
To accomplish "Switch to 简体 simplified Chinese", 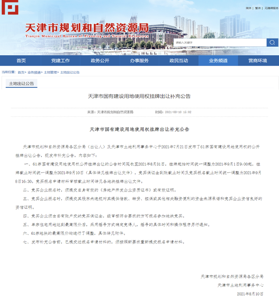I will [x=249, y=8].
